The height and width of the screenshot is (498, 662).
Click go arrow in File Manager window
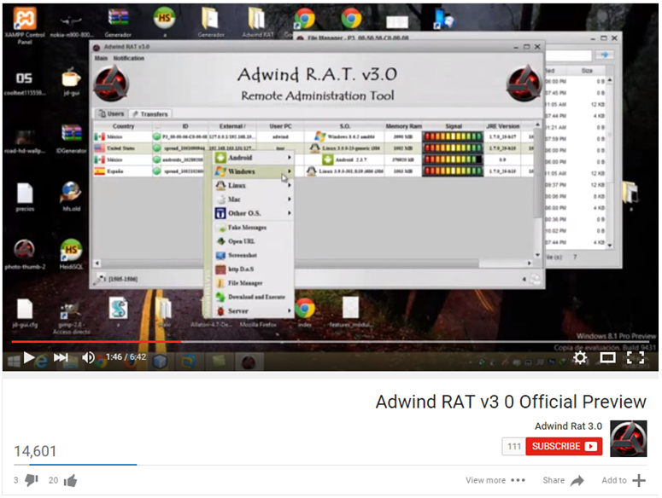coord(605,55)
